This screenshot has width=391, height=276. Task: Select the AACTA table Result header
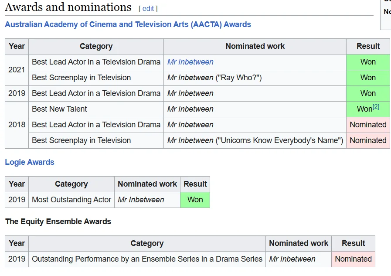click(x=368, y=46)
